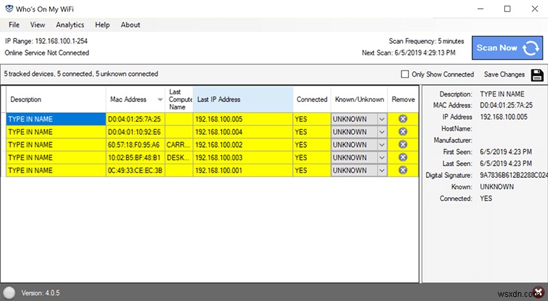Remove the device with MAC 0C:49:33:CE:EC:3B

tap(403, 170)
